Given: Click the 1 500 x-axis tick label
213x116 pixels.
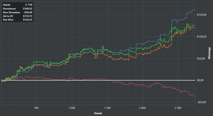Looking at the screenshot, I should [107, 108].
